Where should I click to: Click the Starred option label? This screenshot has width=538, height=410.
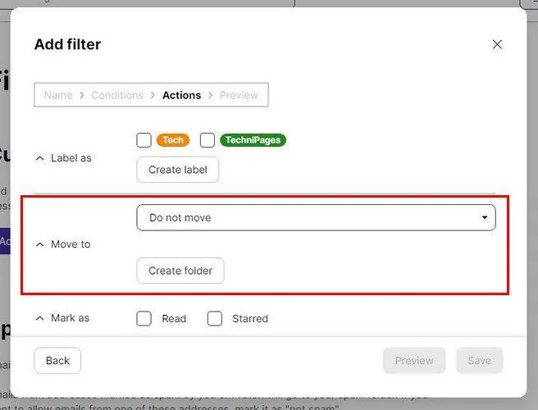250,319
